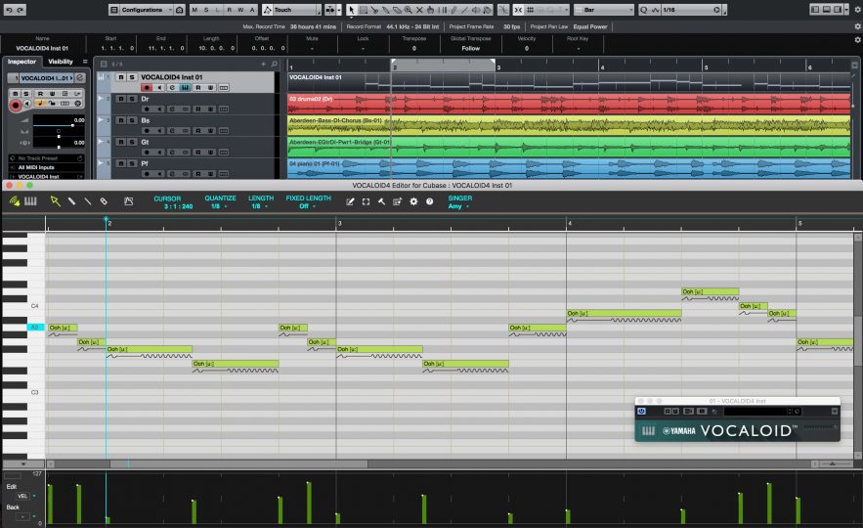Click the green signal icon in VOCALOID editor toolbar

coord(15,201)
